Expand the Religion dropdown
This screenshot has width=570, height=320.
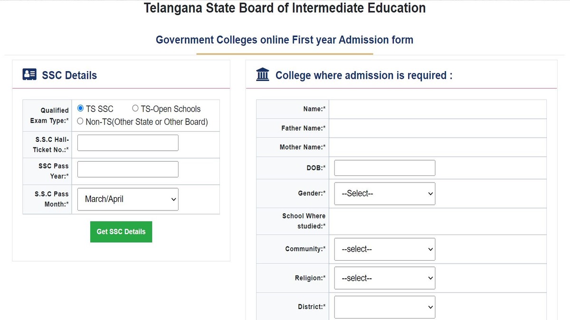385,278
